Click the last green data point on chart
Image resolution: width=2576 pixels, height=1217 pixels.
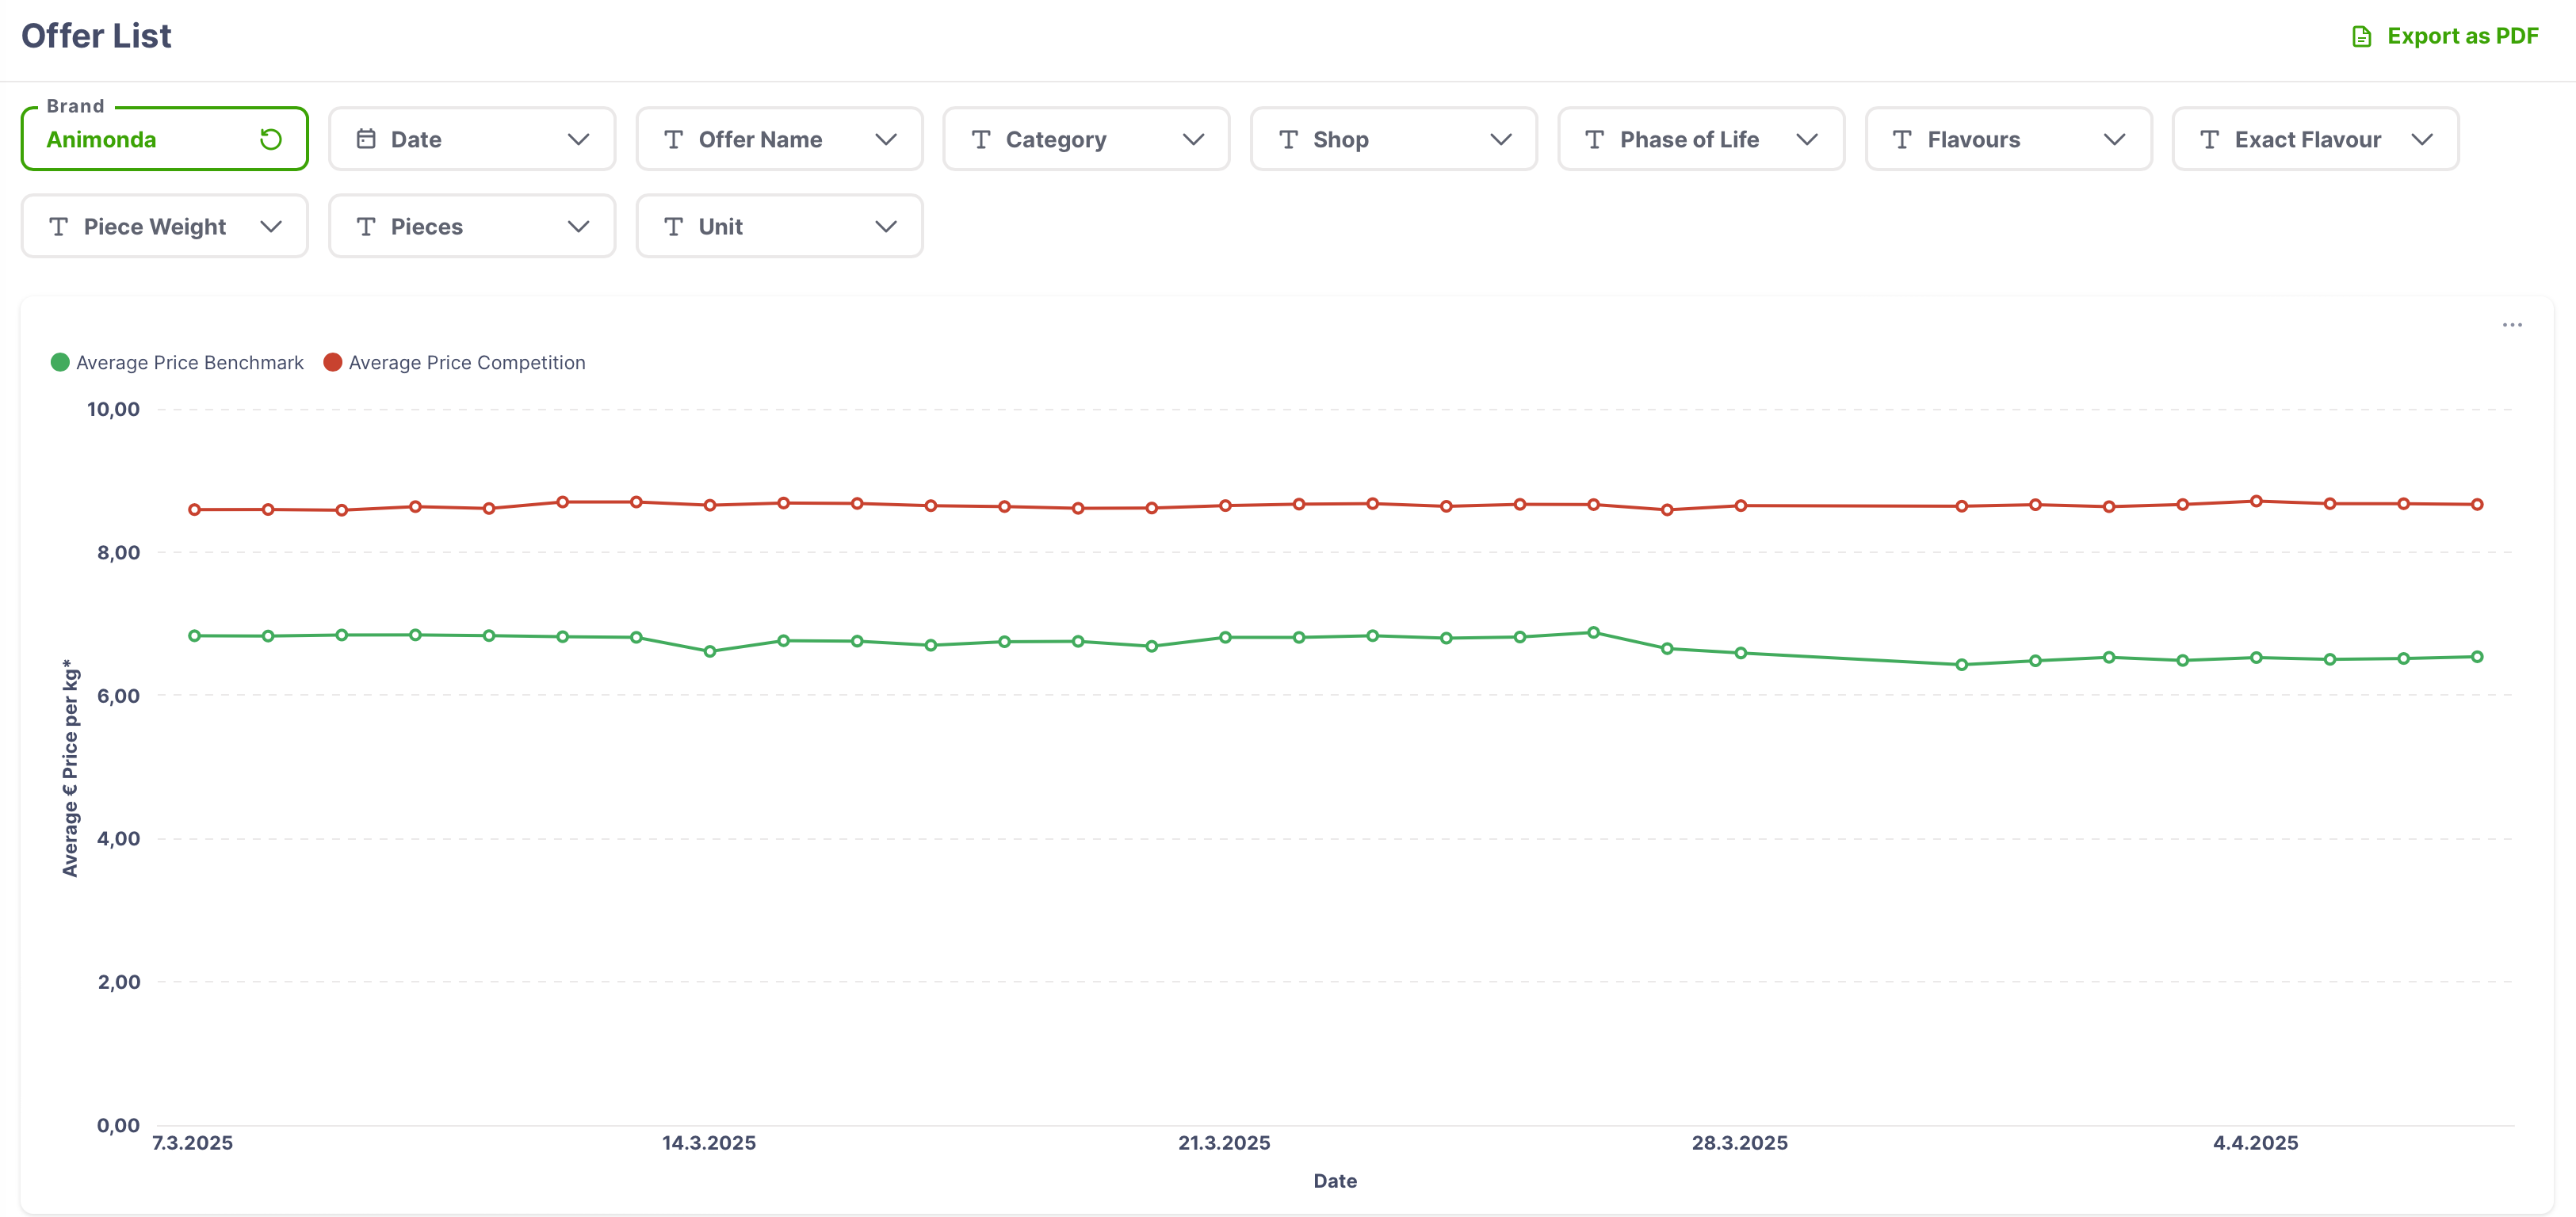[2477, 657]
